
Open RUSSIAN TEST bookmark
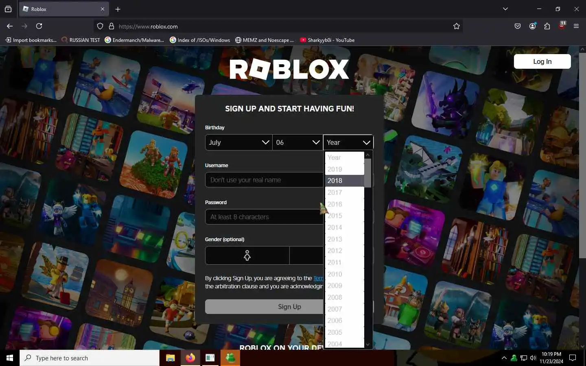(x=81, y=40)
